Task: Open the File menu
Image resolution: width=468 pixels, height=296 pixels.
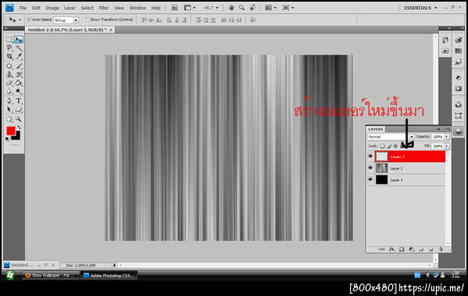Action: point(23,8)
